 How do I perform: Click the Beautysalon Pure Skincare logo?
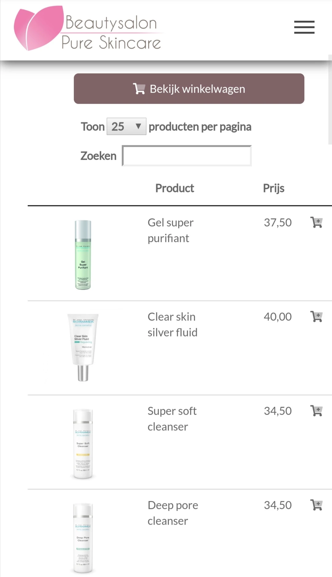[x=88, y=28]
